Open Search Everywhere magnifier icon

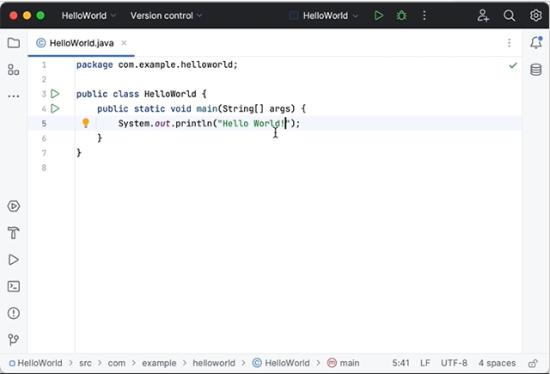point(509,15)
